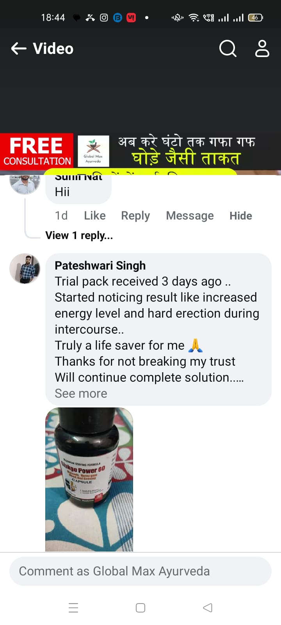Tap the back arrow beside Video

pos(18,49)
